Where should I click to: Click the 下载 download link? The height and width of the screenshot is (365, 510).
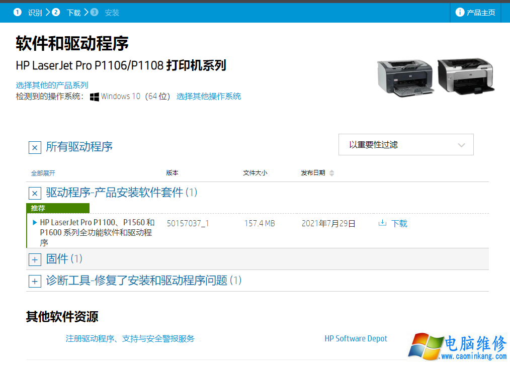[x=399, y=223]
